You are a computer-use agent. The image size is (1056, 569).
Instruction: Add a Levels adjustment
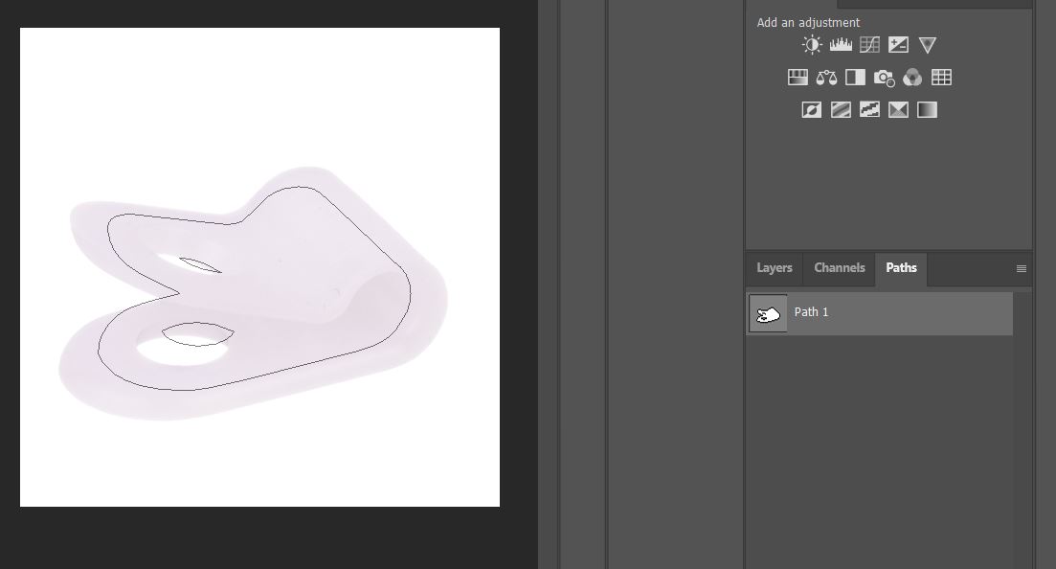pos(841,45)
